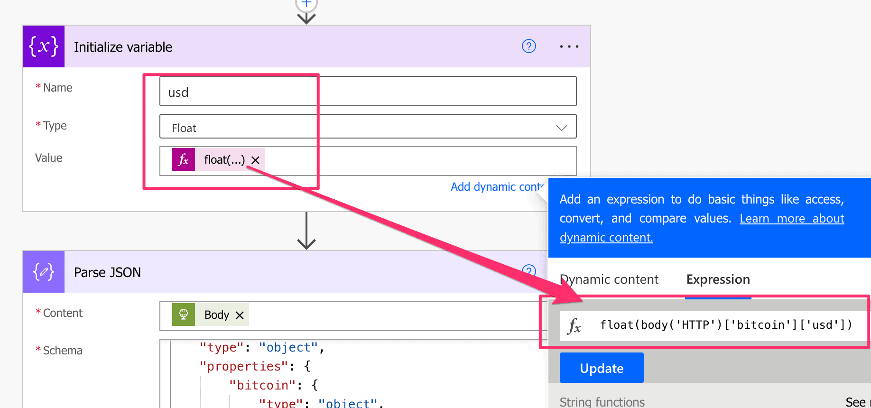Click the Parse JSON title header
This screenshot has height=408, width=871.
[107, 272]
